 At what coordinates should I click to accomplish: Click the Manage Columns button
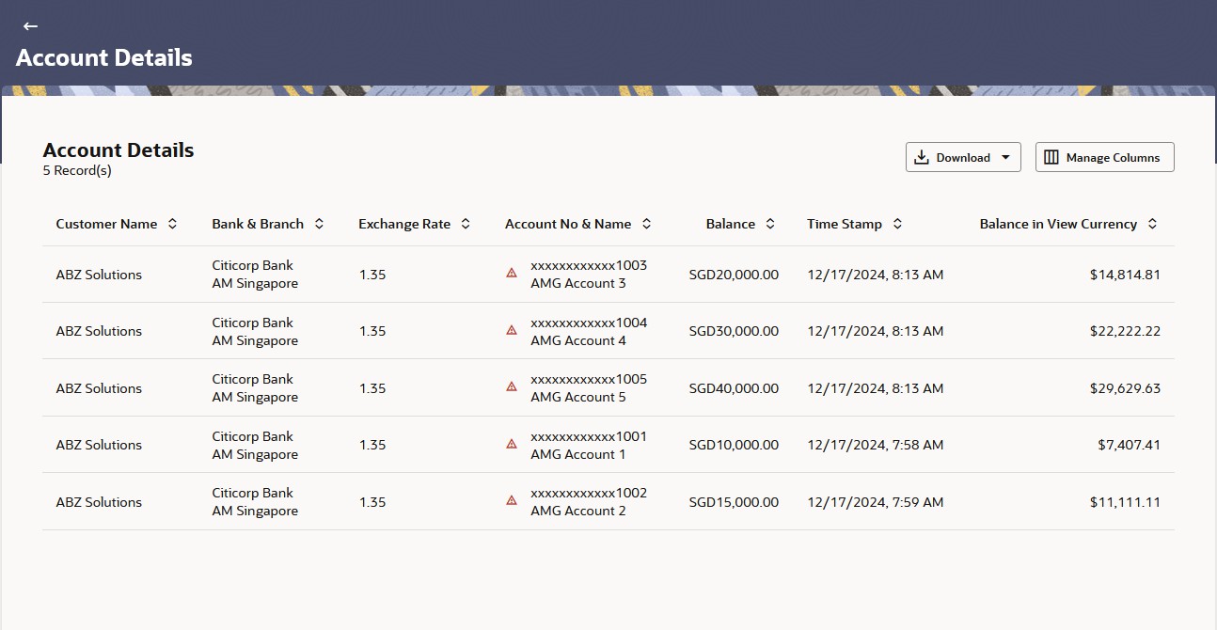(x=1104, y=157)
